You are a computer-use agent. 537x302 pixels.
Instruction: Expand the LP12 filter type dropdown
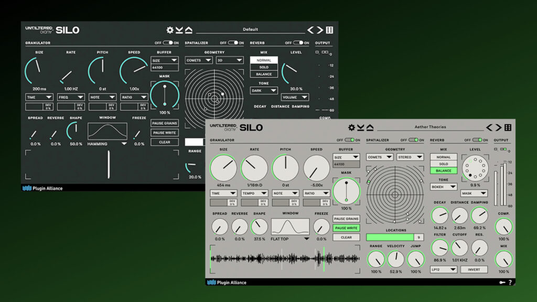click(443, 269)
